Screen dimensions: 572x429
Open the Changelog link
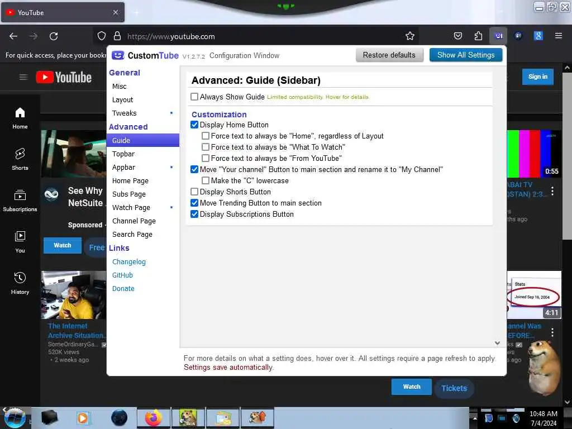(x=129, y=262)
